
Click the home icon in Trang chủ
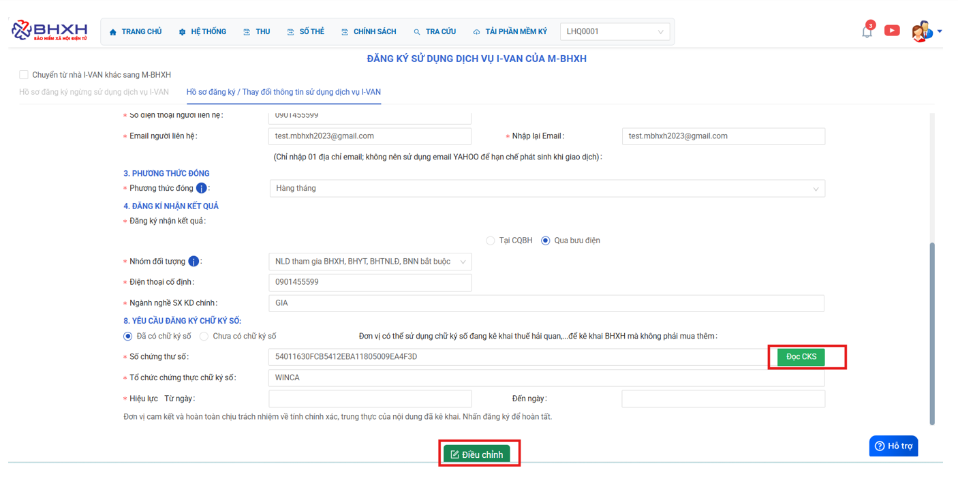(x=113, y=32)
